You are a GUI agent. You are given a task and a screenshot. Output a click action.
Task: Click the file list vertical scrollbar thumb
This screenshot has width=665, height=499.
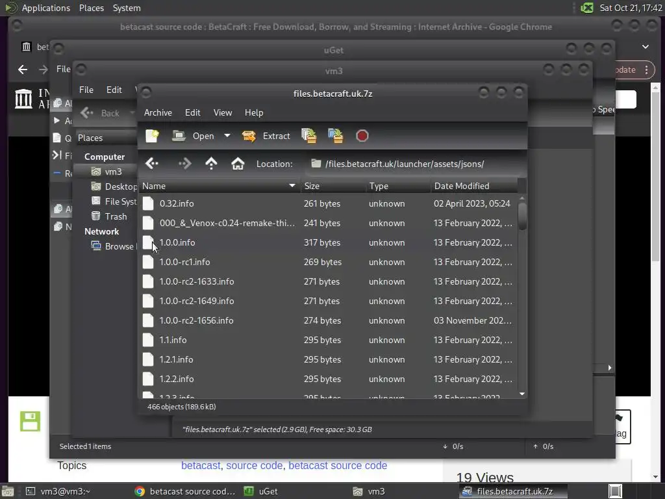click(x=522, y=216)
